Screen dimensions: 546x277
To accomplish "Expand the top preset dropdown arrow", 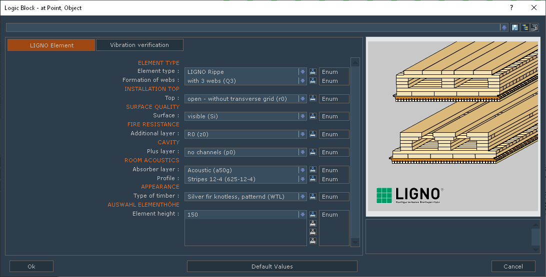I will [504, 27].
